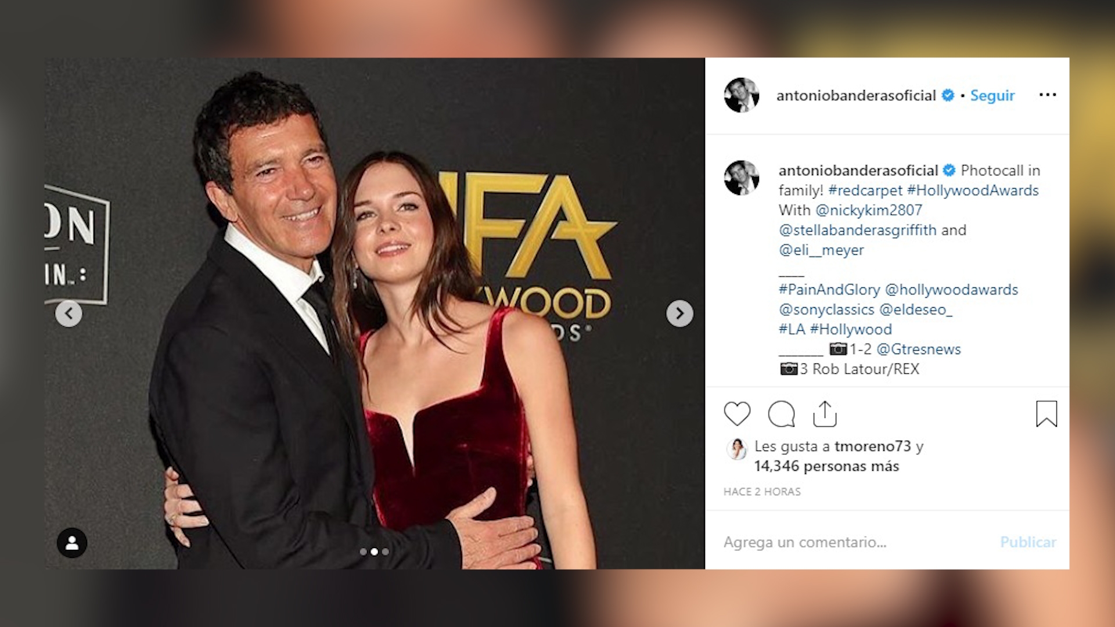The width and height of the screenshot is (1115, 627).
Task: View the tmoreno73 liker profile
Action: 873,446
